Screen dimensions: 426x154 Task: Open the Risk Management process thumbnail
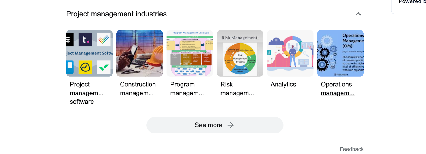(240, 53)
